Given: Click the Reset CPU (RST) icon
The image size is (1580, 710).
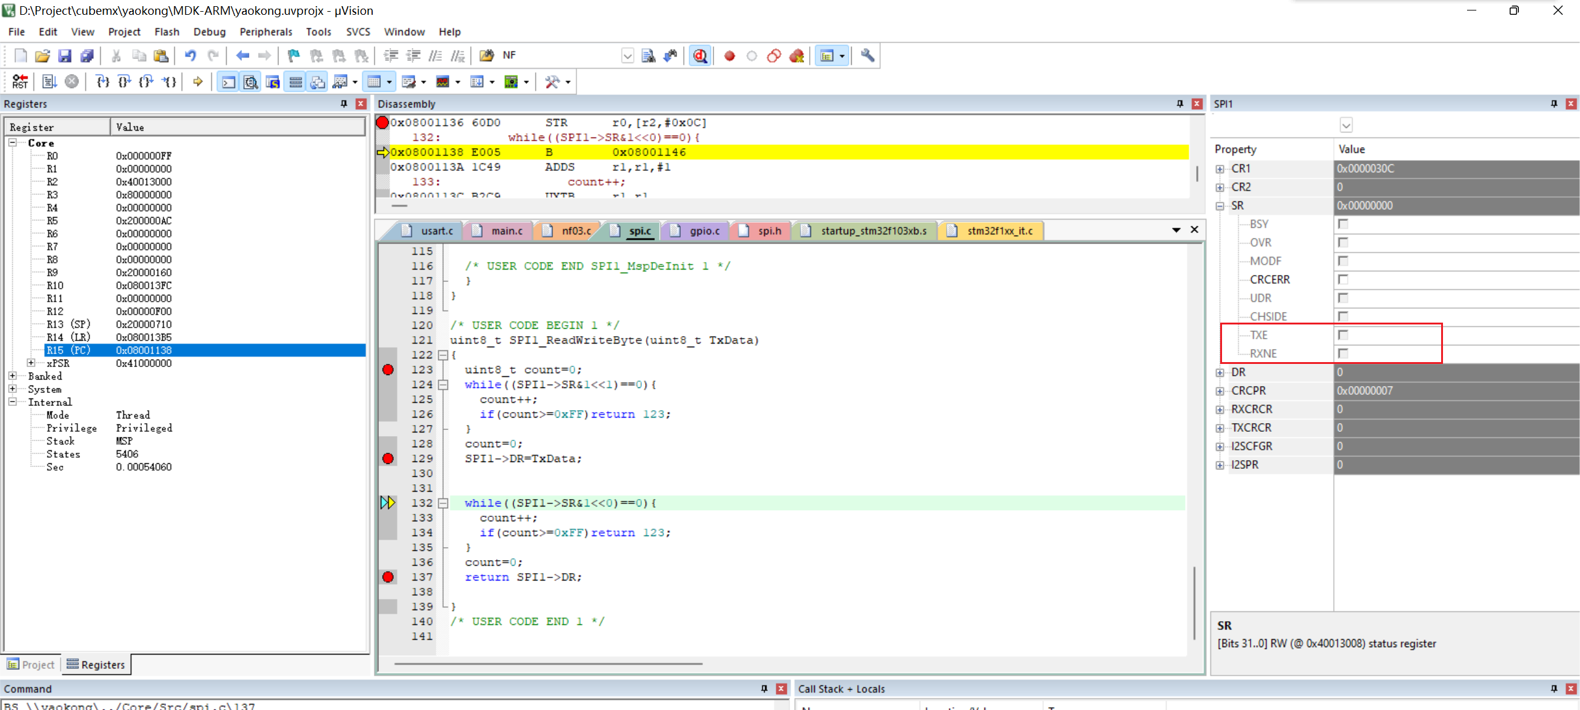Looking at the screenshot, I should tap(20, 81).
